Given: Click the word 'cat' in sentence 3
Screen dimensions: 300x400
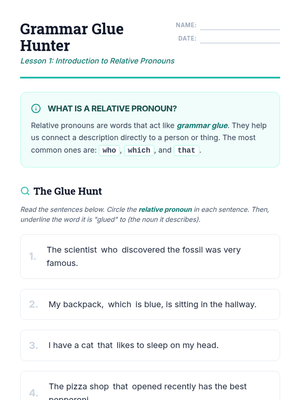Looking at the screenshot, I should (87, 345).
